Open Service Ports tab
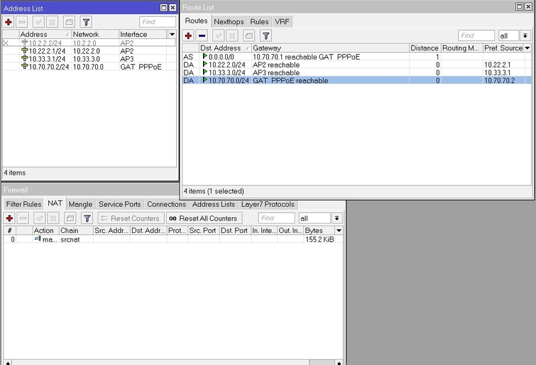 click(120, 204)
